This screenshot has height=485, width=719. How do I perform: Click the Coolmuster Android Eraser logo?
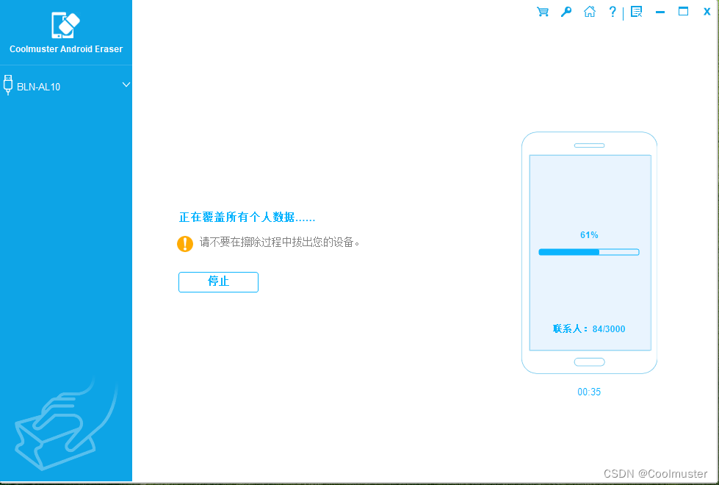(x=65, y=24)
